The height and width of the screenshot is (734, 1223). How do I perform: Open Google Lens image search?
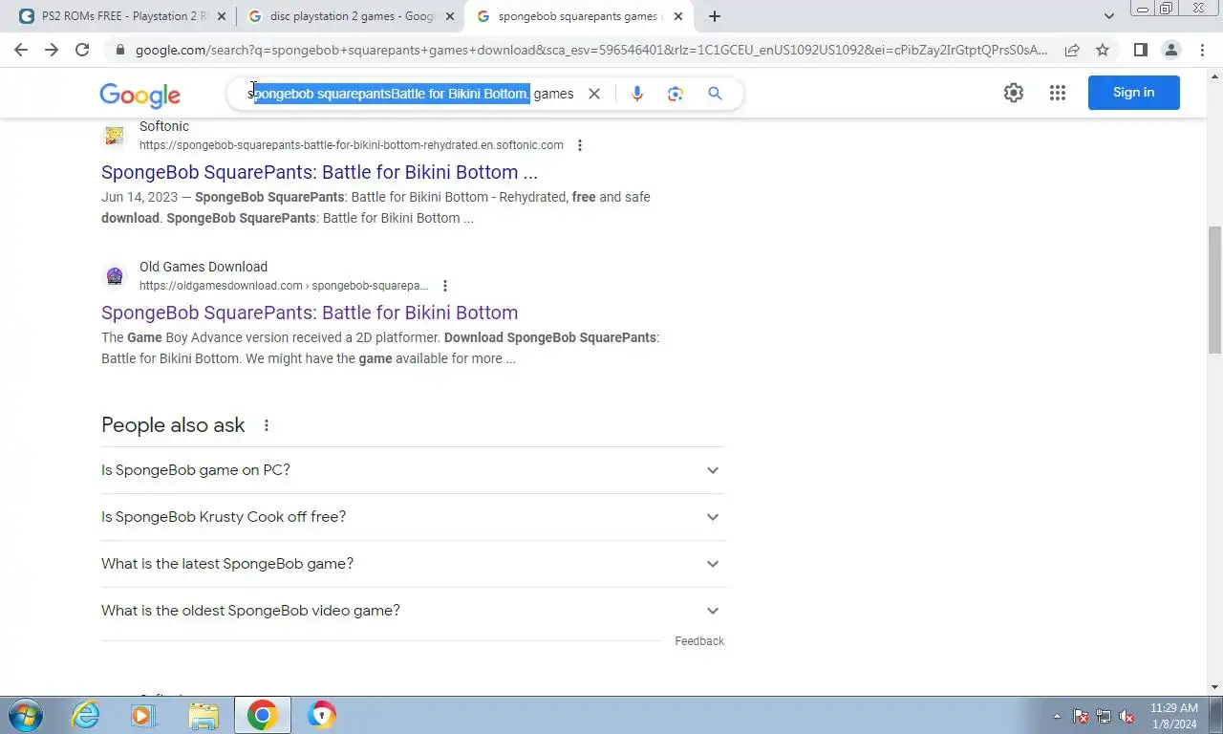pos(676,94)
